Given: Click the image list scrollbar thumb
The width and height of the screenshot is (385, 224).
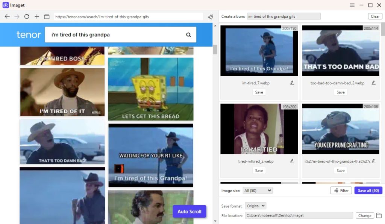Looking at the screenshot, I should pyautogui.click(x=383, y=29).
